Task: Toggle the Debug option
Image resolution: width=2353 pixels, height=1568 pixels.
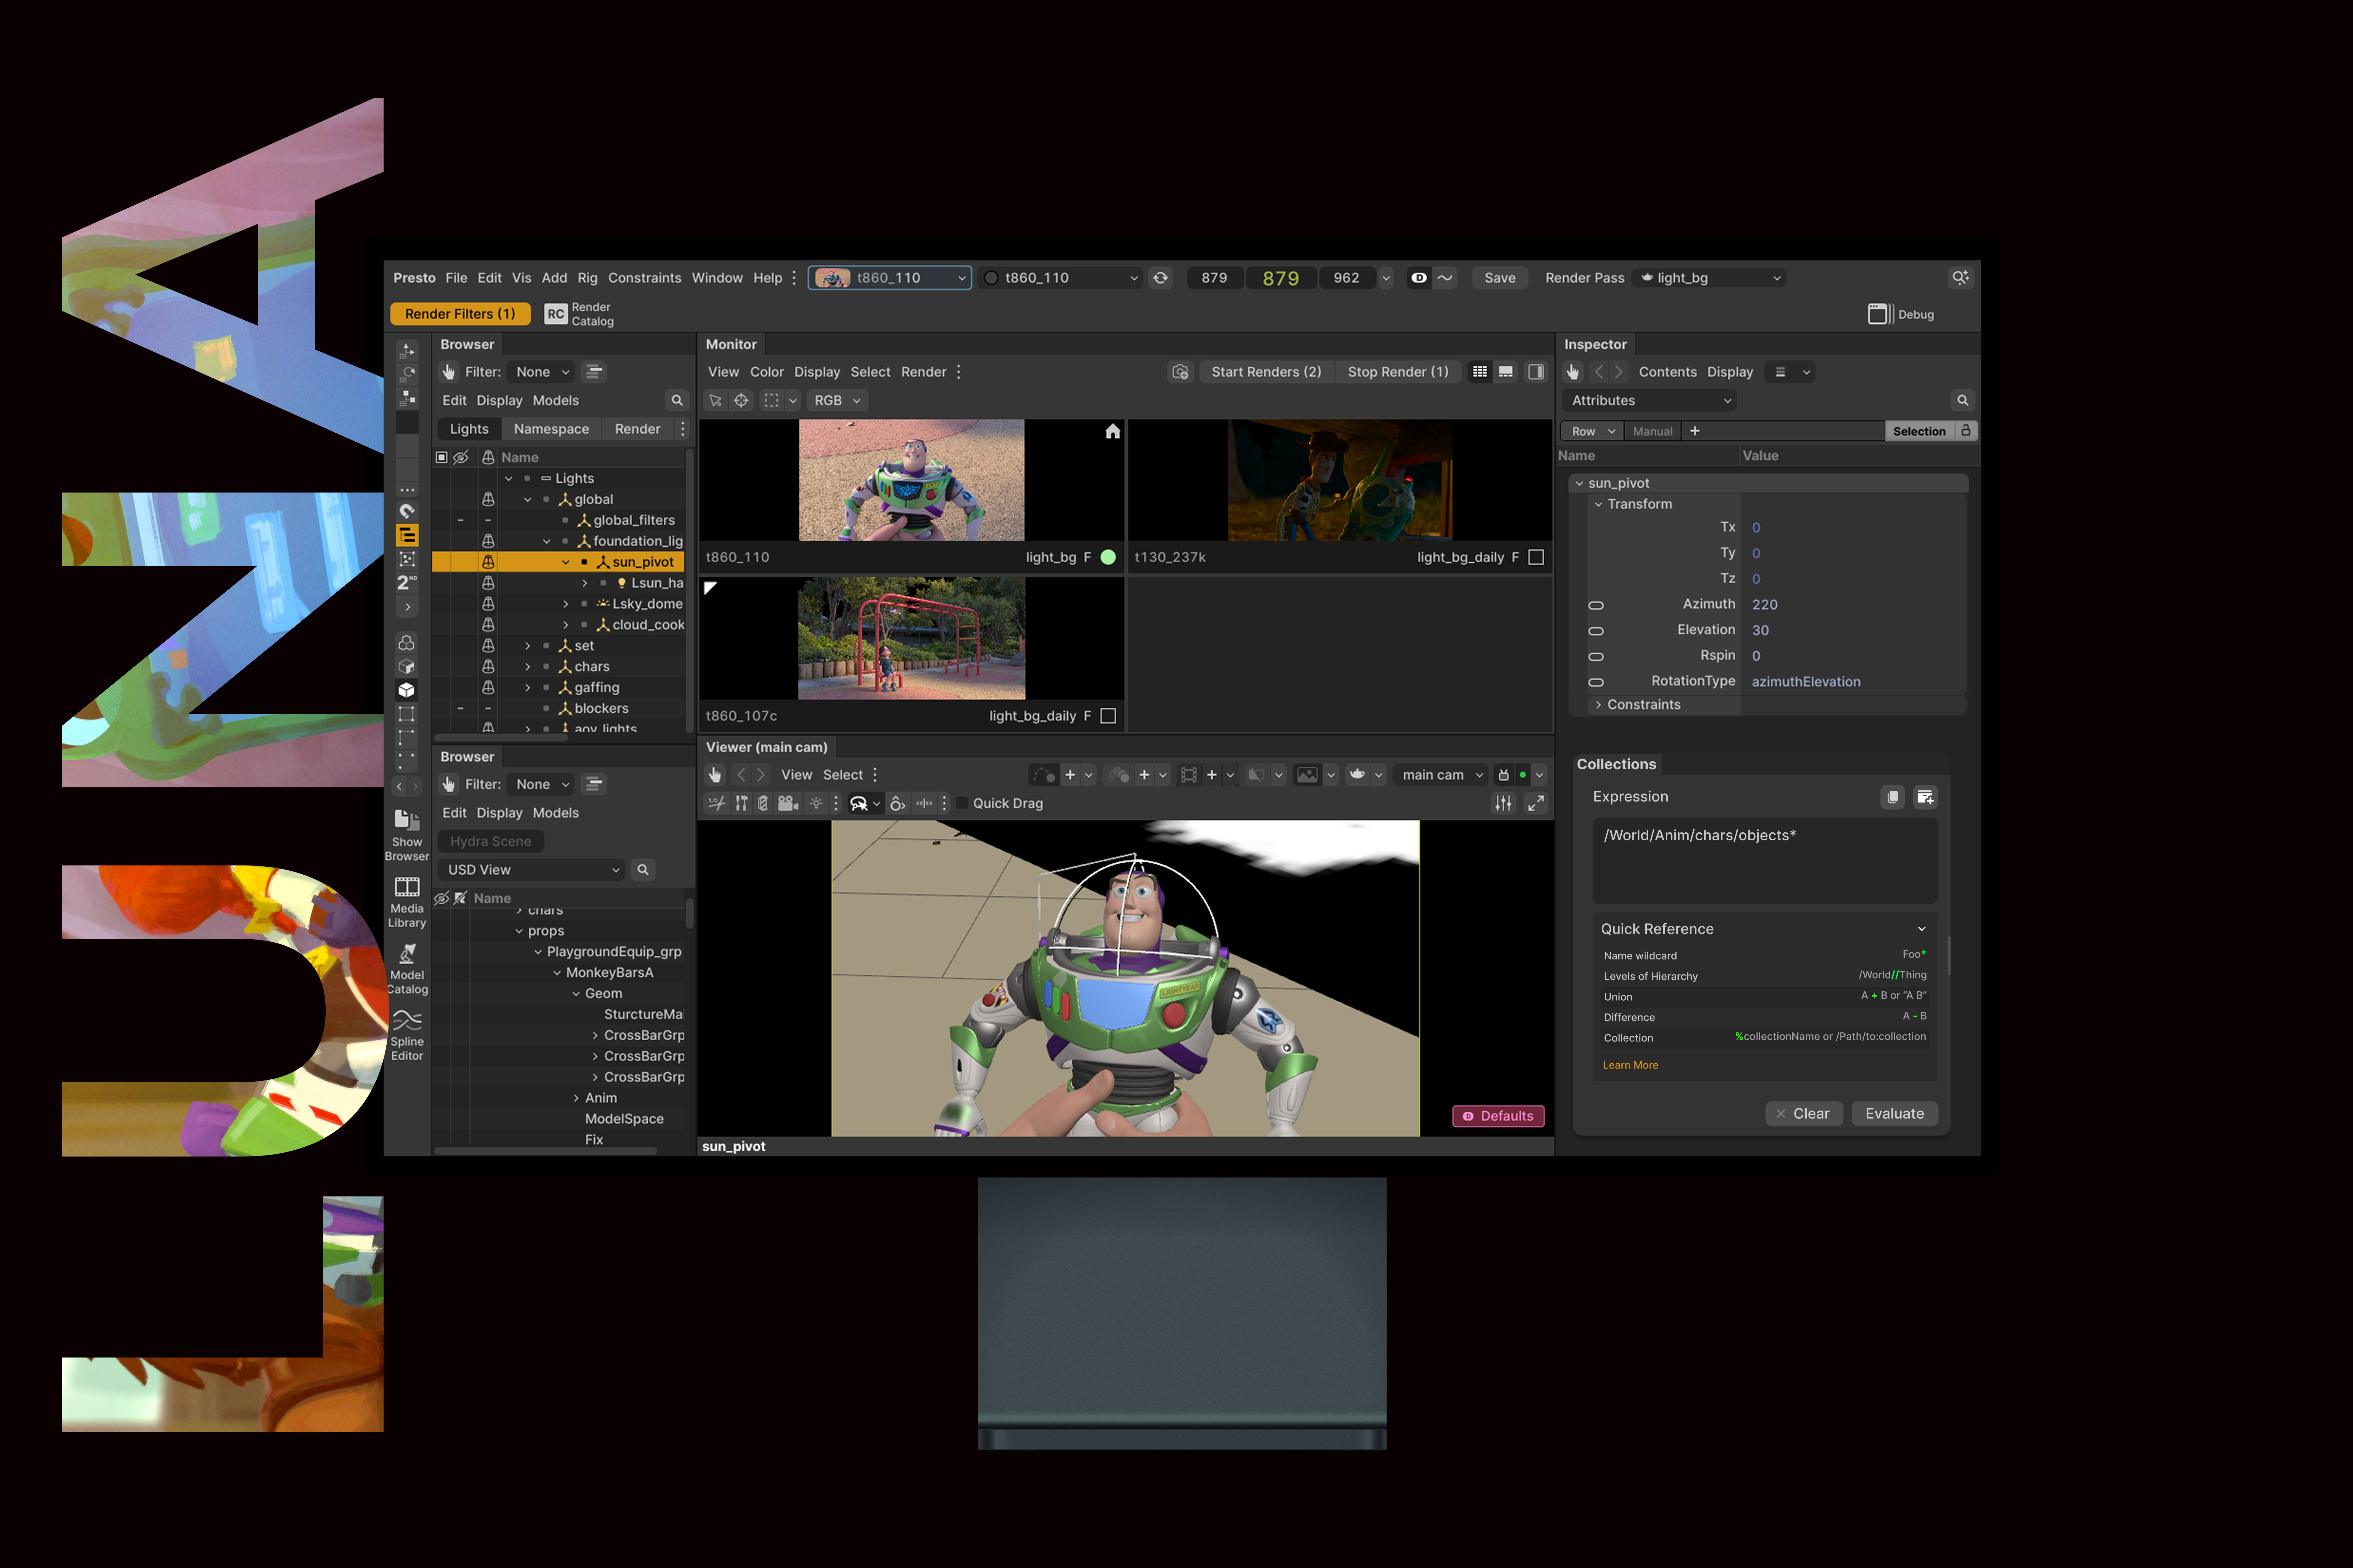Action: (x=1901, y=314)
